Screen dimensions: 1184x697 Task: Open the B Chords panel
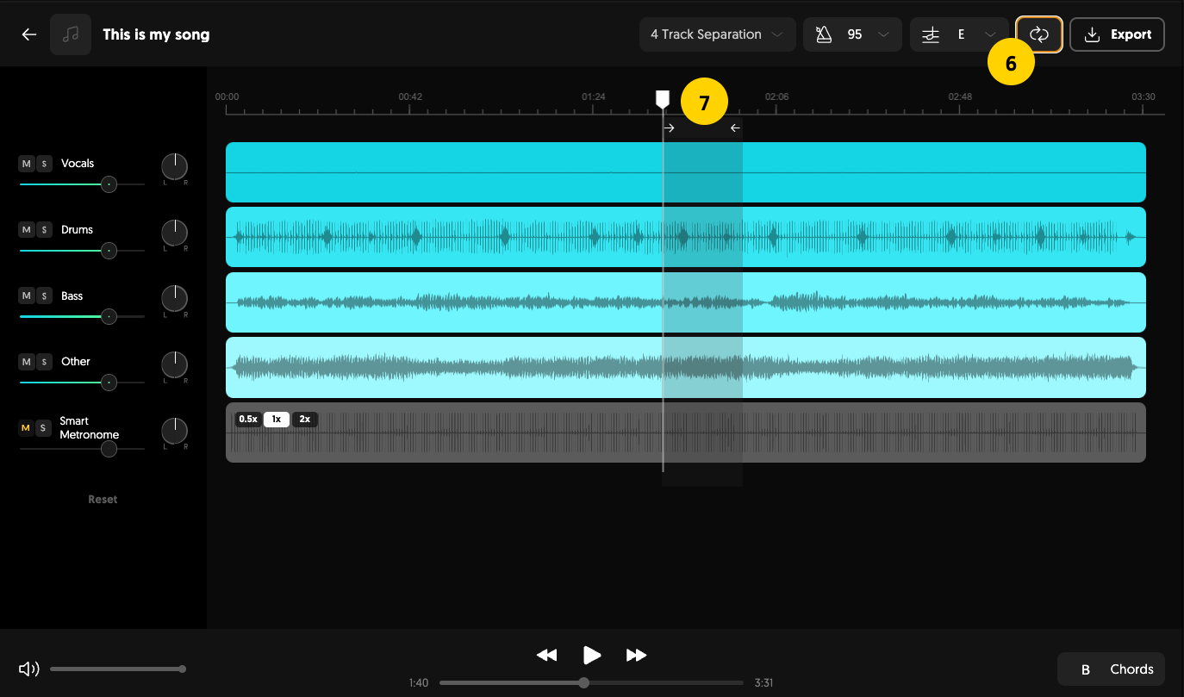pos(1112,669)
